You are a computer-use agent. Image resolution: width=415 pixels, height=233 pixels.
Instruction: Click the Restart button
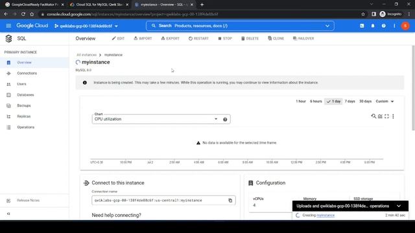(198, 39)
